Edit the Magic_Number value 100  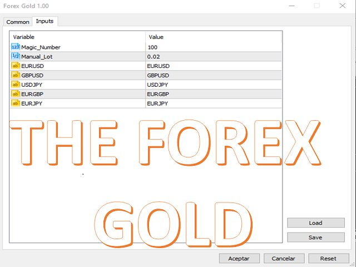click(213, 47)
